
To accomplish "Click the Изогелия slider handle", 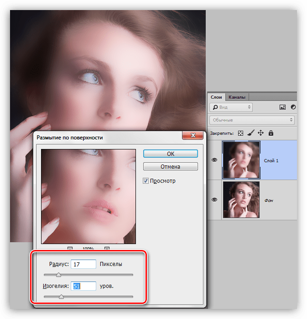I will [61, 297].
